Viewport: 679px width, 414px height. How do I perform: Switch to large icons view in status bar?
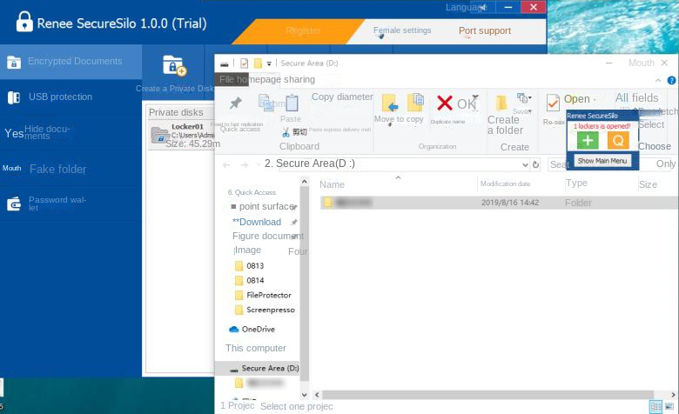(669, 406)
